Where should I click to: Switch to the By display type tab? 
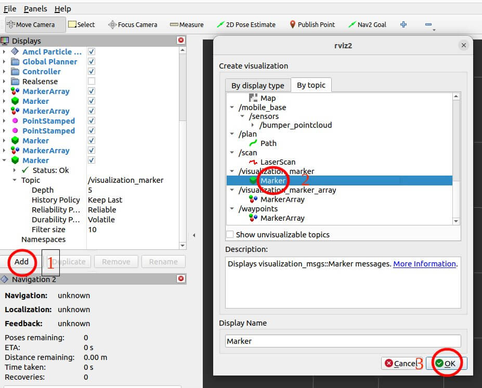[x=257, y=86]
